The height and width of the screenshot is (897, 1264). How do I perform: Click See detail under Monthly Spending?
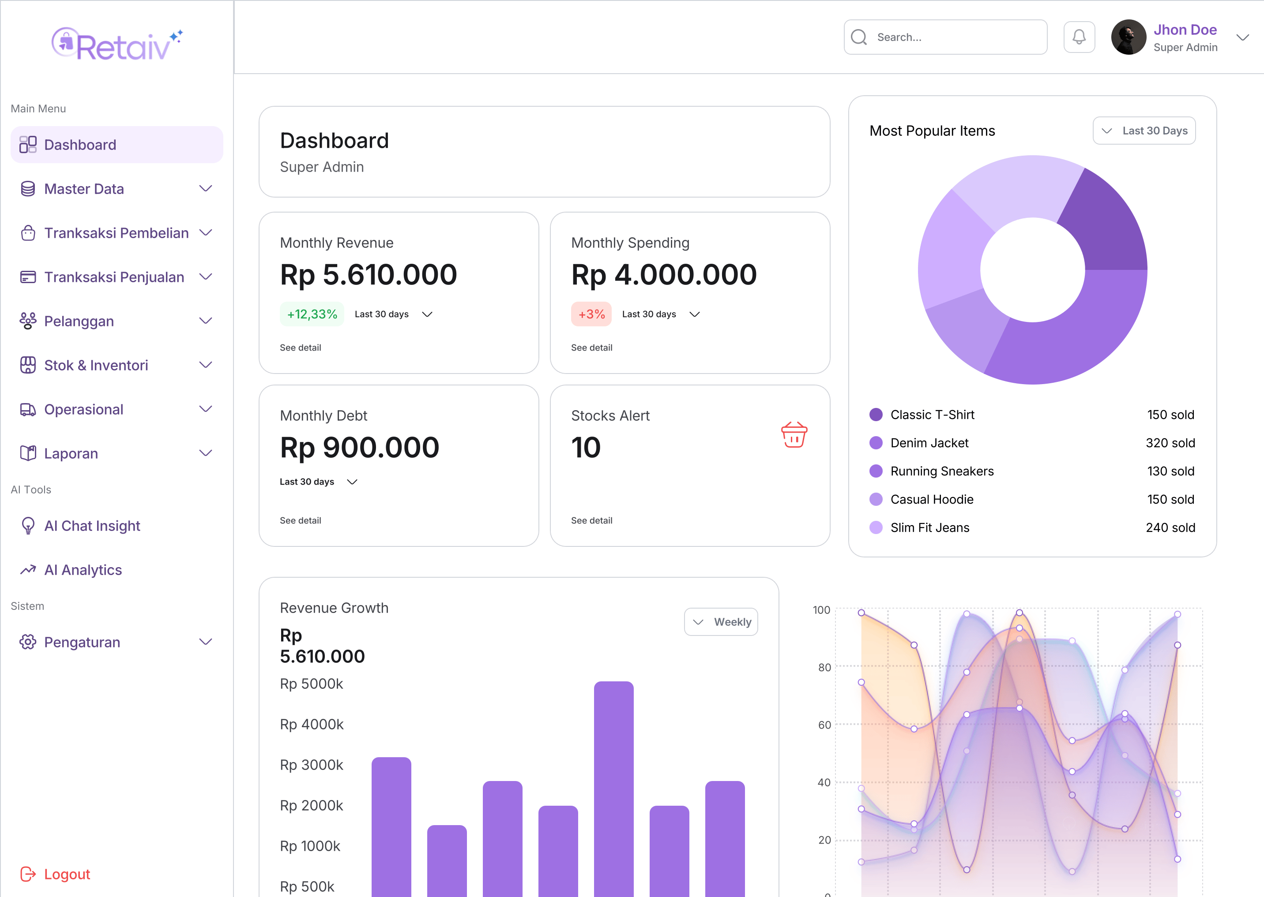point(591,348)
